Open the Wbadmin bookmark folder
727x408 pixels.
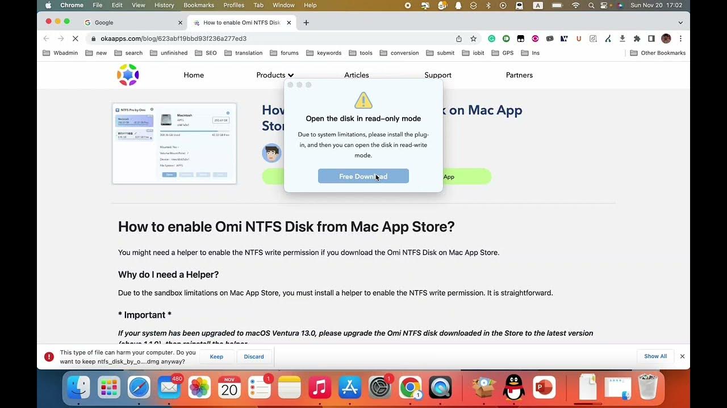[61, 53]
